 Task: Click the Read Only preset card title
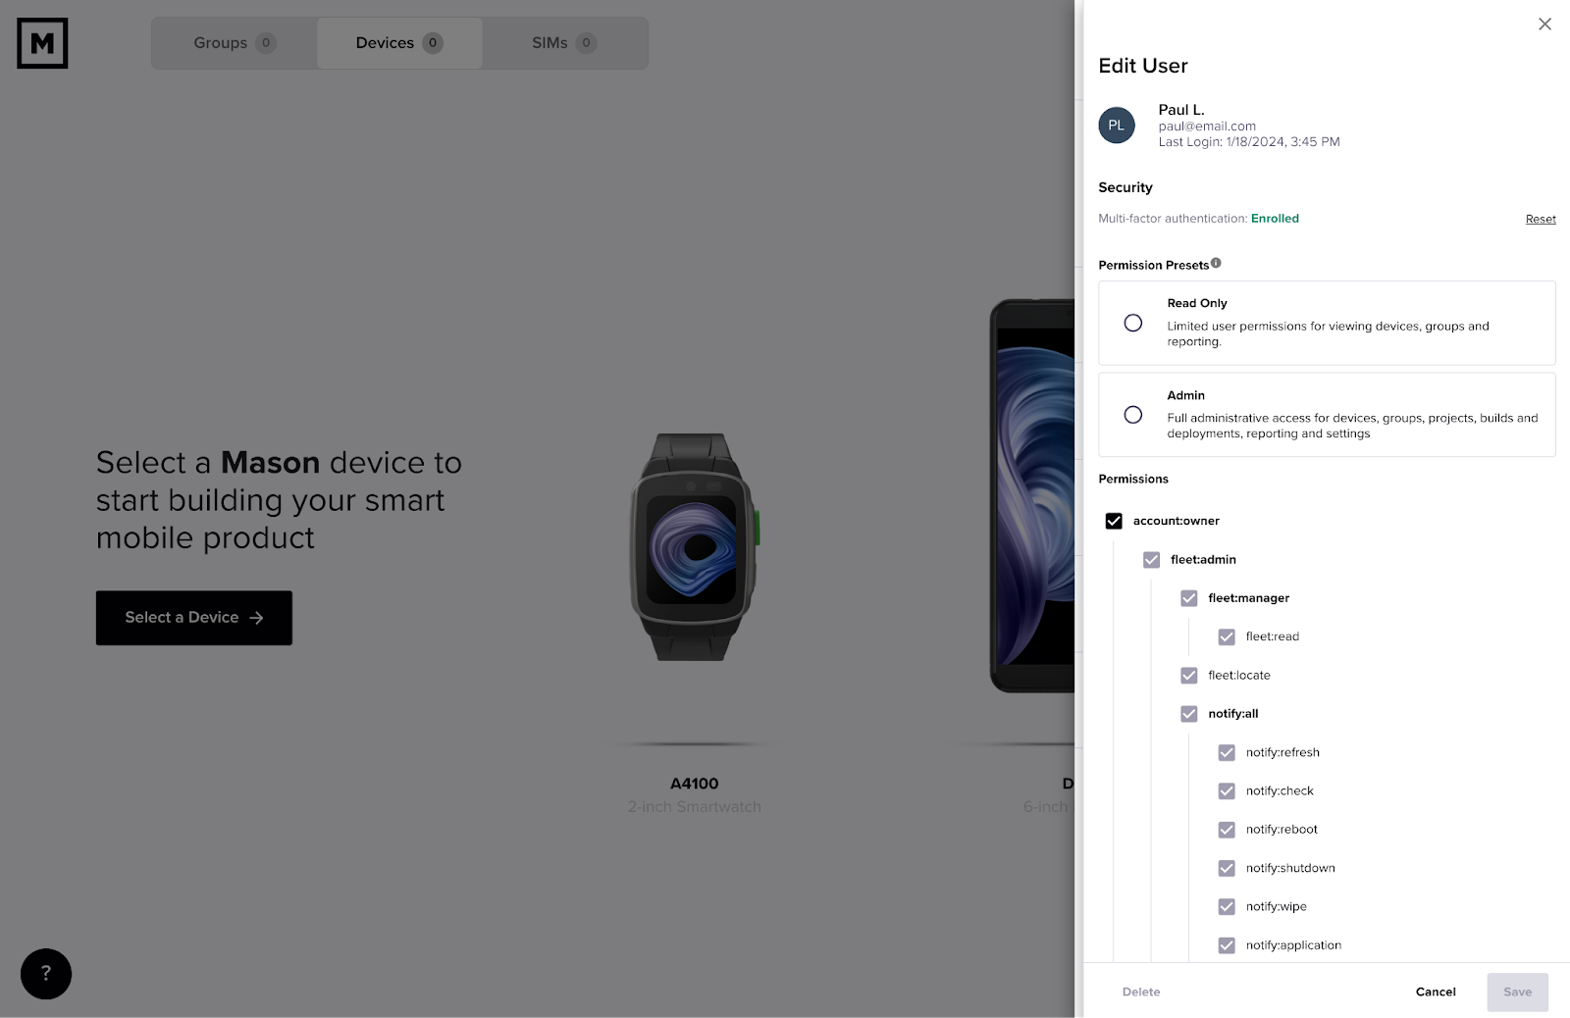click(x=1197, y=303)
